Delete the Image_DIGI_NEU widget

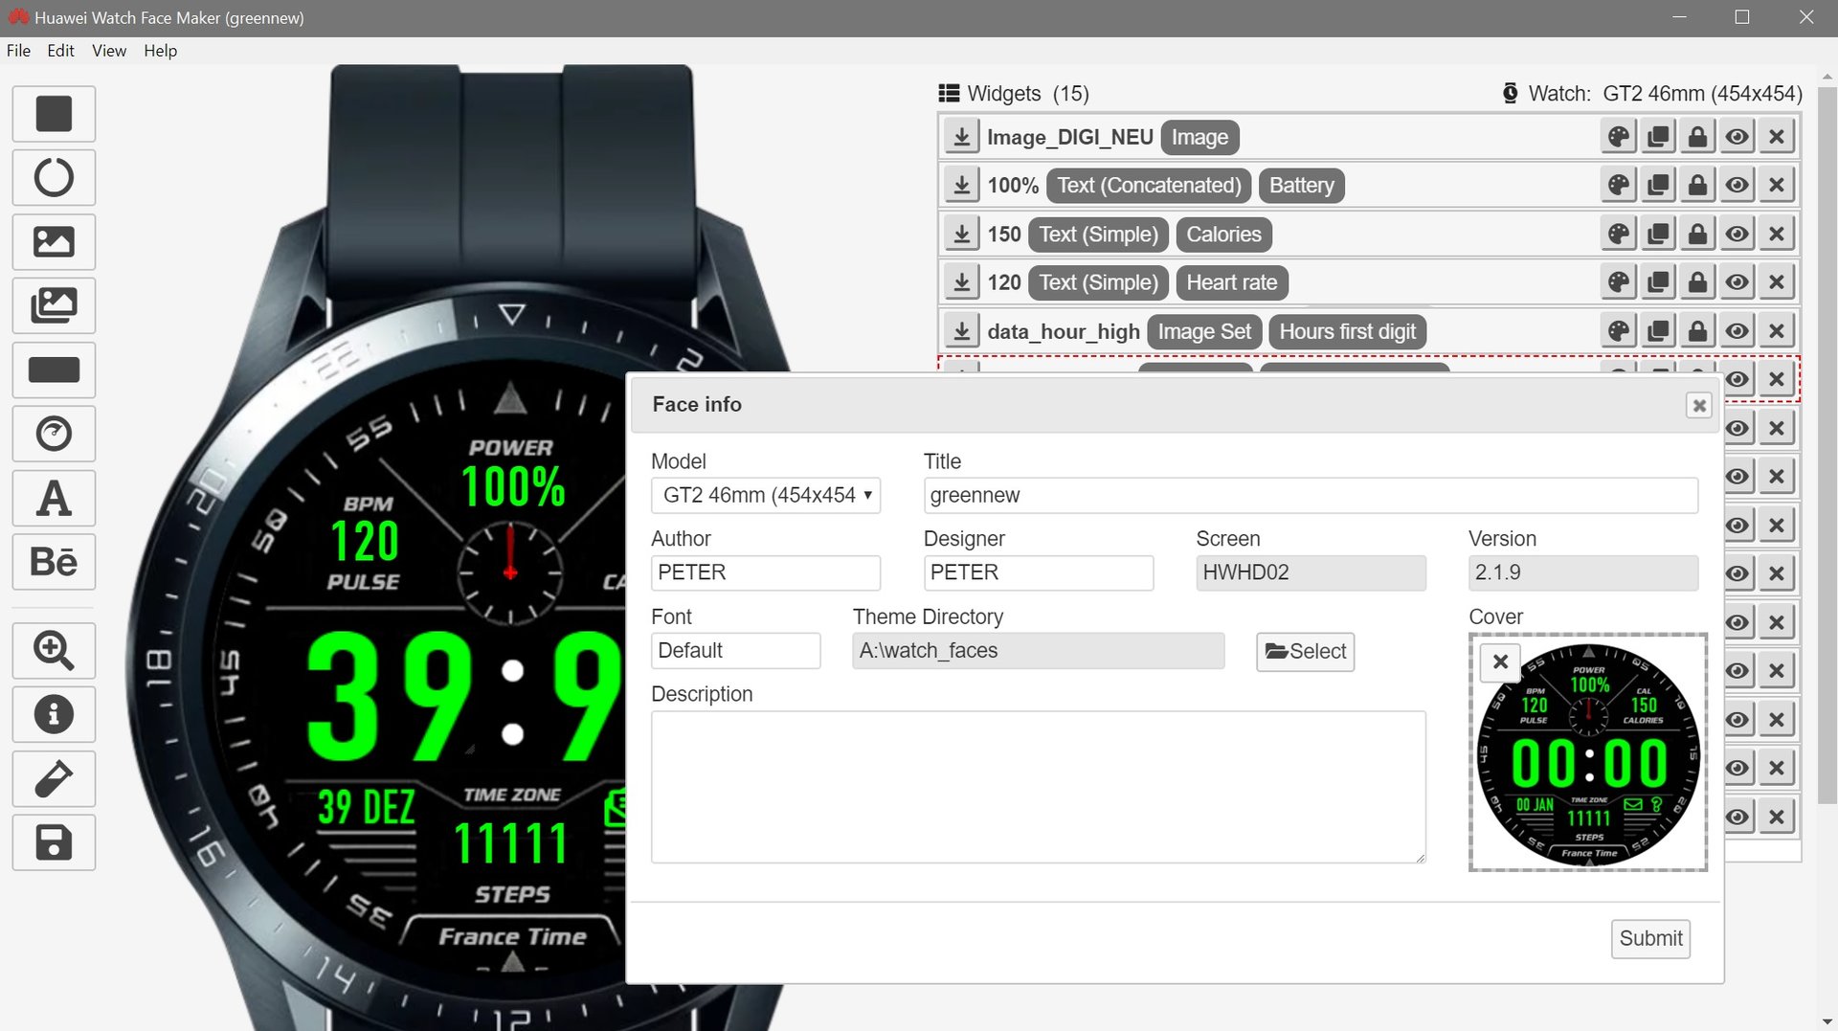pos(1777,137)
